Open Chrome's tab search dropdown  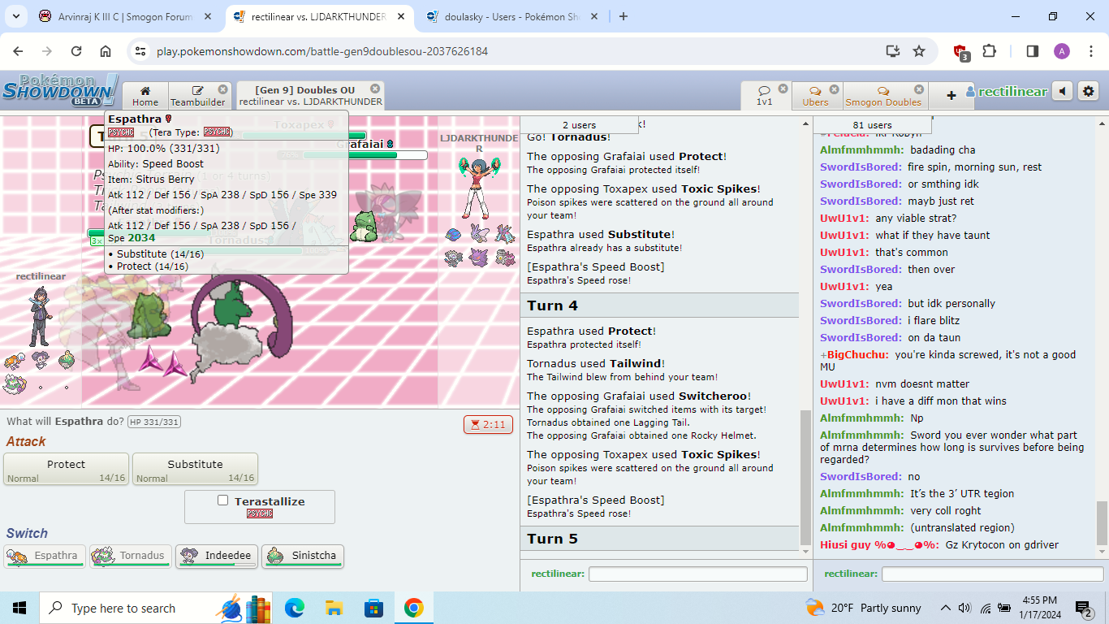tap(18, 16)
